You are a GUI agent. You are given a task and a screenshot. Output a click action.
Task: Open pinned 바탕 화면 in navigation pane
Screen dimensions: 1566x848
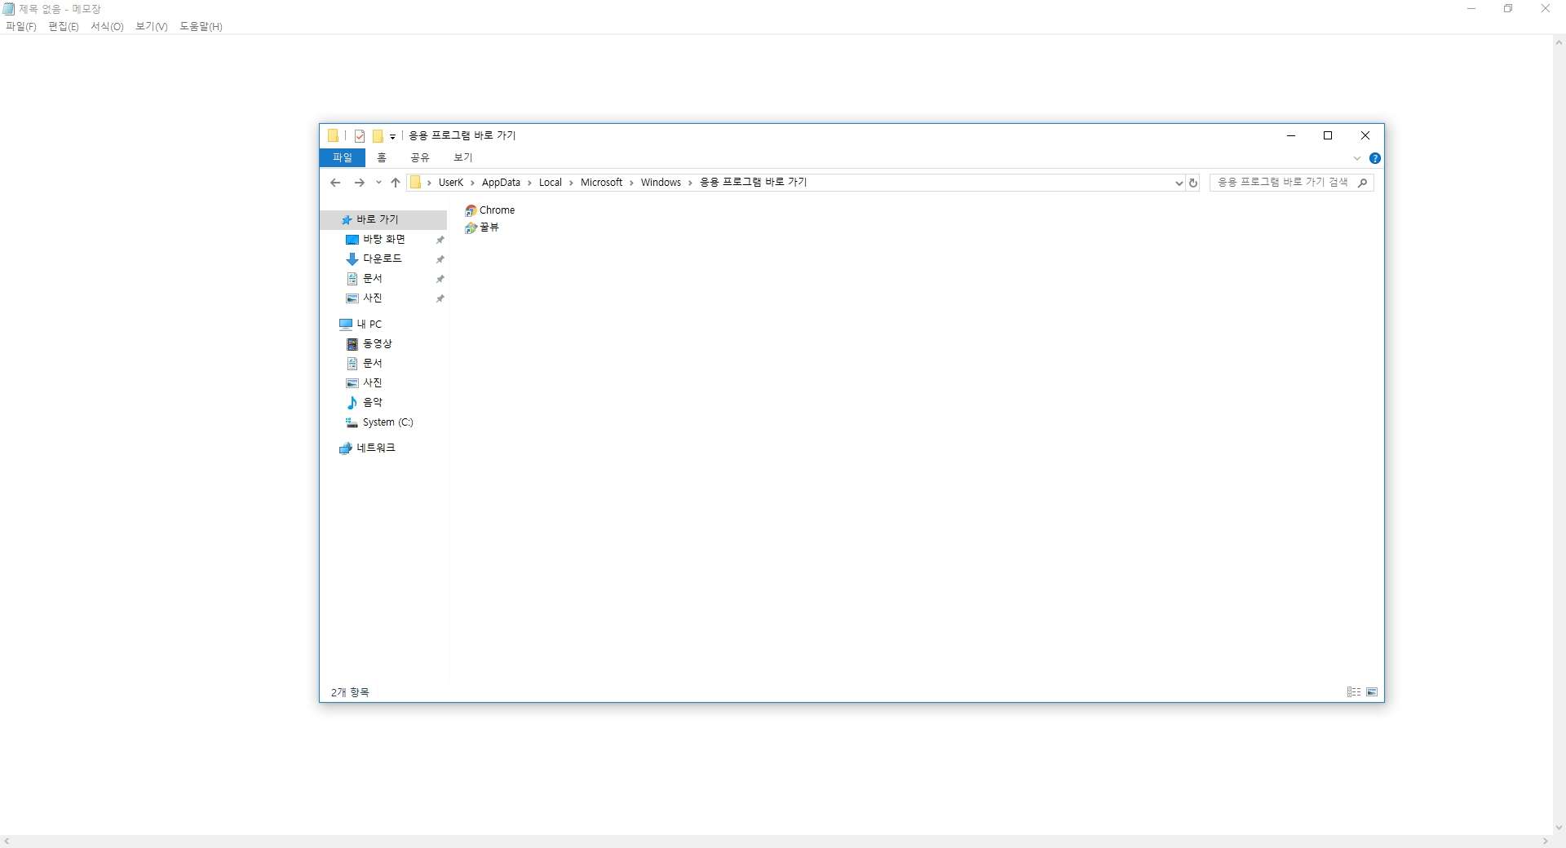pyautogui.click(x=383, y=239)
